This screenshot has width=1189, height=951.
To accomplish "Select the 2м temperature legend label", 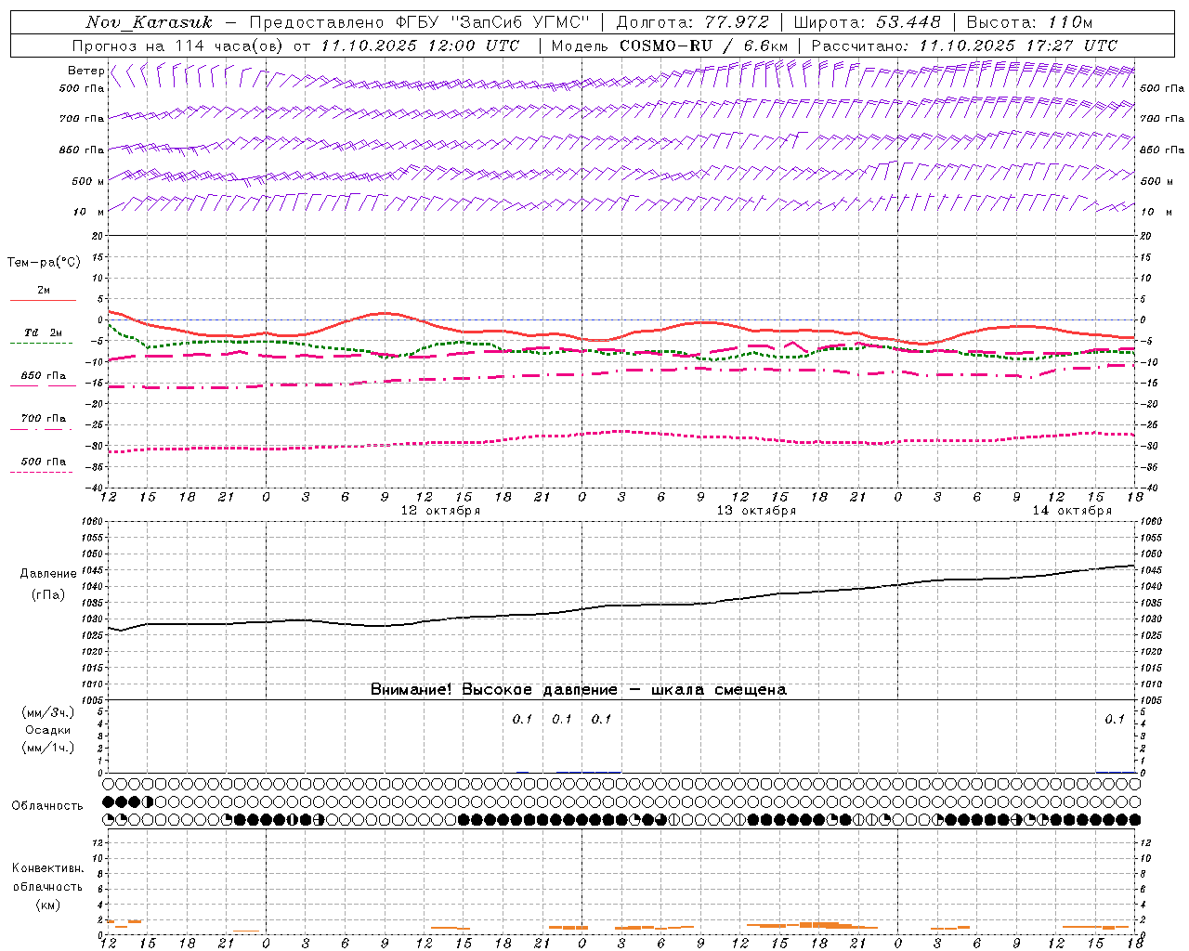I will (x=44, y=290).
